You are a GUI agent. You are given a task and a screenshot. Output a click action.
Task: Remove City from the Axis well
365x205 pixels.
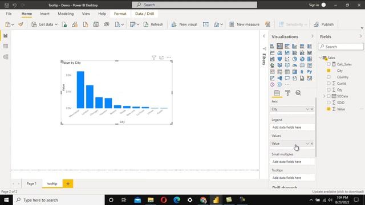pos(312,109)
